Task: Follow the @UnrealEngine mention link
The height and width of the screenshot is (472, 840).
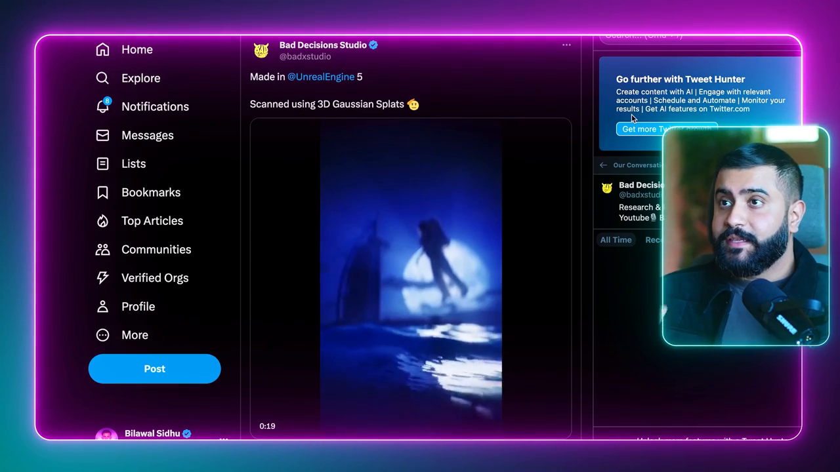Action: point(320,77)
